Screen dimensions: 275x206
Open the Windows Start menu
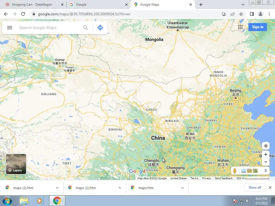tap(7, 201)
